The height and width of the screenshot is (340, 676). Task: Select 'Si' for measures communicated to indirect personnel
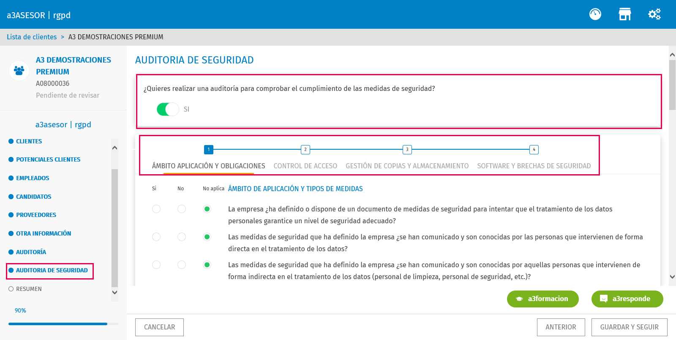[x=156, y=265]
